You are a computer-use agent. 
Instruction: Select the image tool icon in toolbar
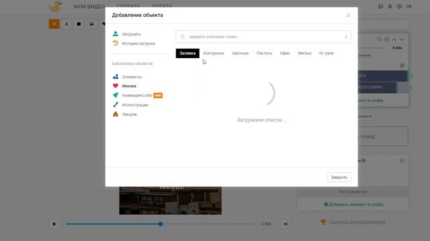pos(91,24)
